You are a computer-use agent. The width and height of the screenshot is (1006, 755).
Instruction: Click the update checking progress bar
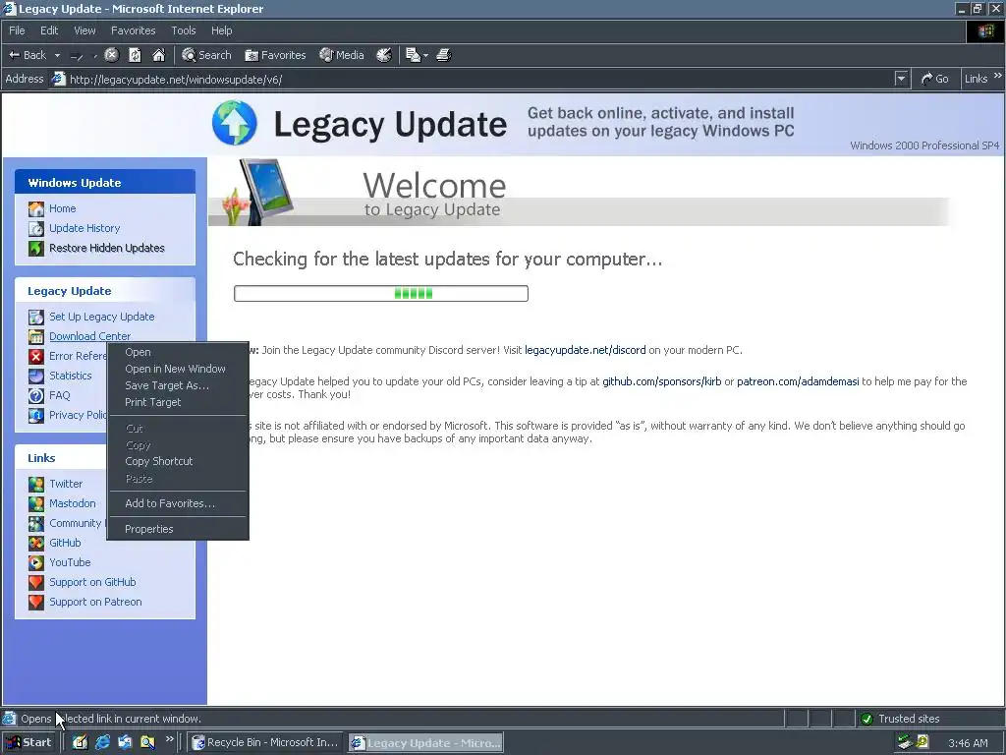pos(381,293)
